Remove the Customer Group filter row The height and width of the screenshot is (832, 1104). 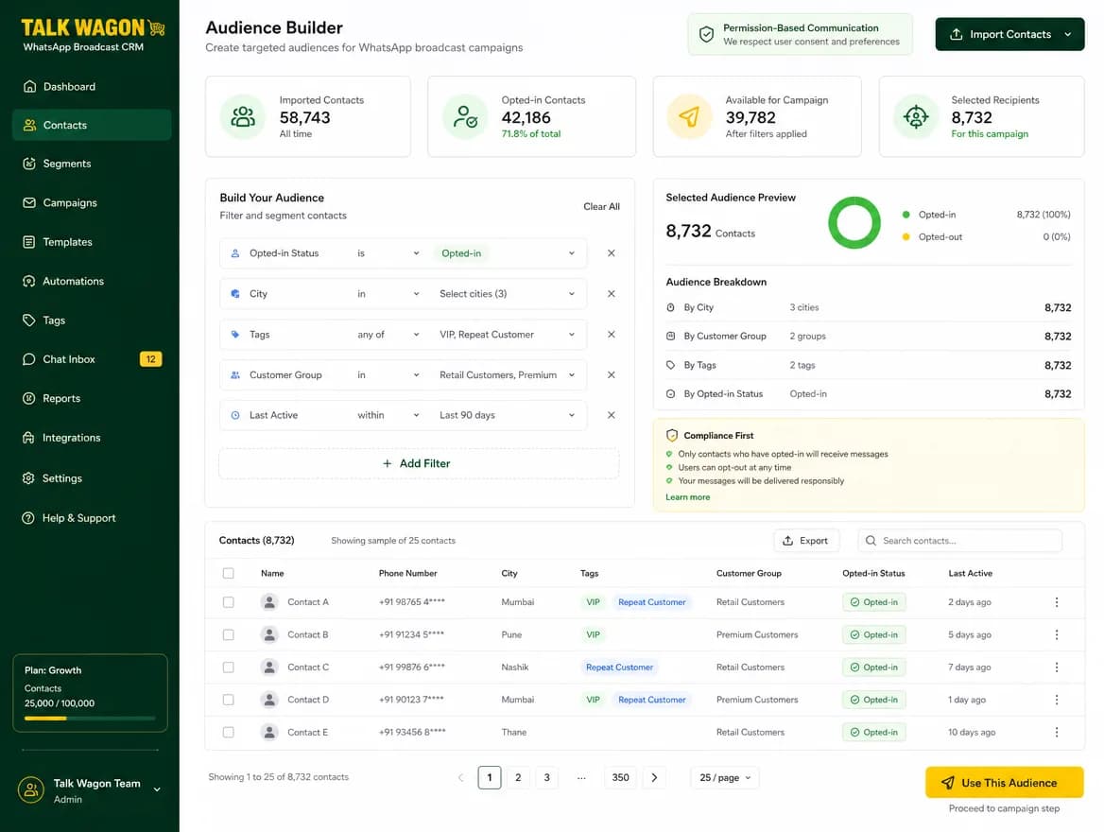point(612,374)
